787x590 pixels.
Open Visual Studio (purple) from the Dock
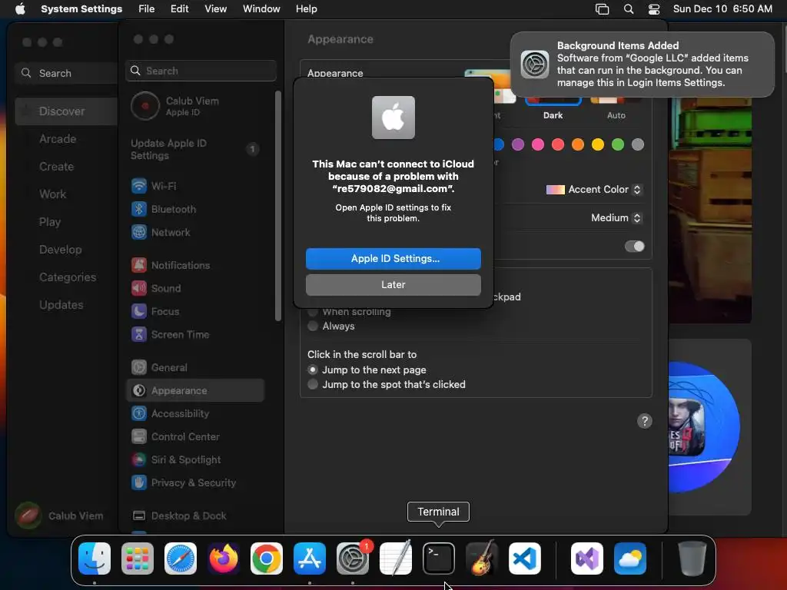point(587,558)
